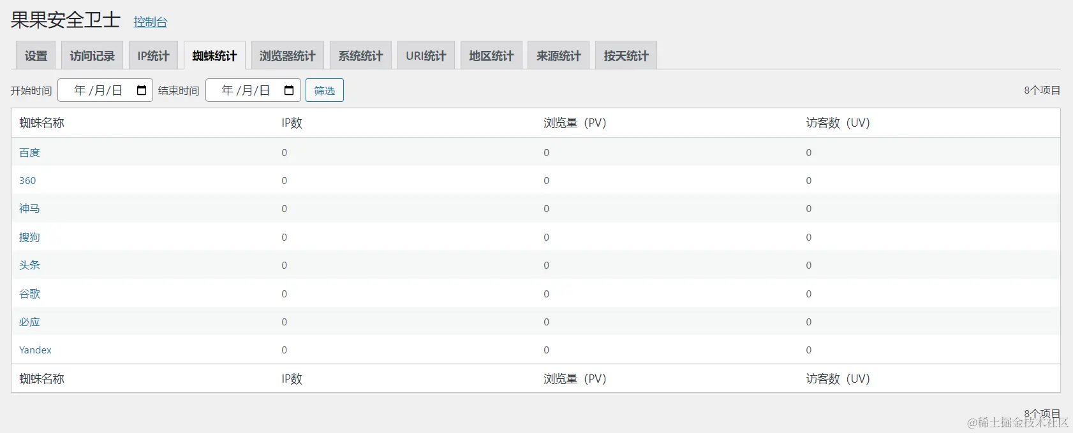Open the 头条 spider link
This screenshot has height=433, width=1073.
coord(29,265)
